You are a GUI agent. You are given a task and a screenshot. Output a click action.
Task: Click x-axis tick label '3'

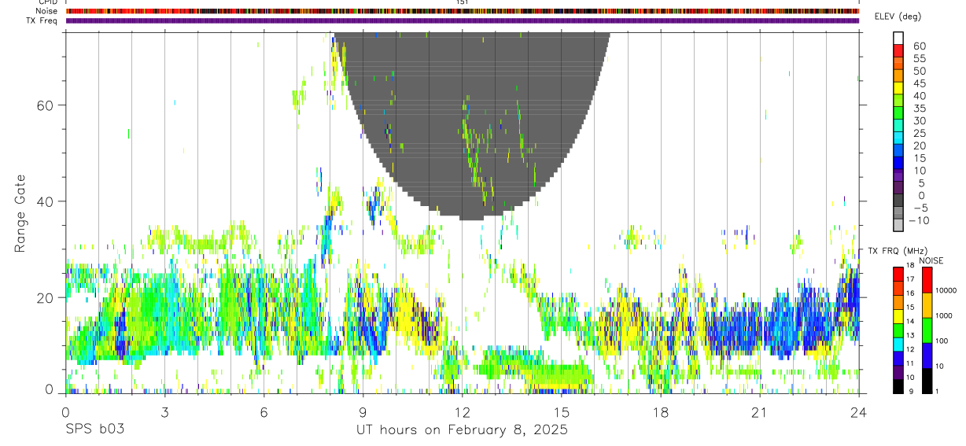[x=164, y=413]
